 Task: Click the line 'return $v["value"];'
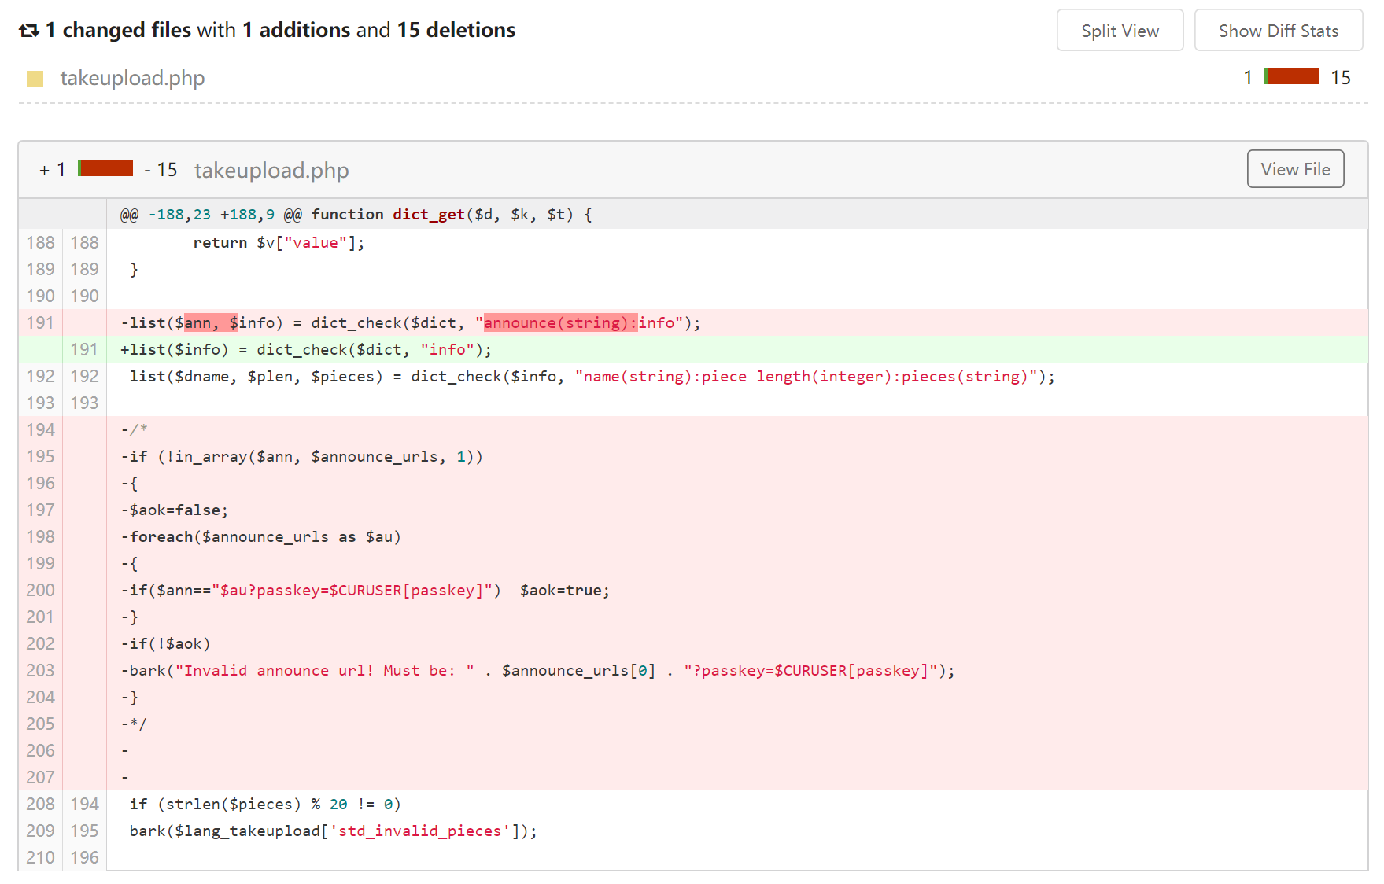pos(737,242)
